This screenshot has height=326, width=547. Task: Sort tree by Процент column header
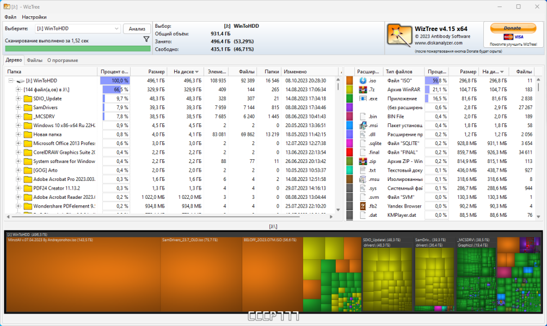(x=114, y=71)
